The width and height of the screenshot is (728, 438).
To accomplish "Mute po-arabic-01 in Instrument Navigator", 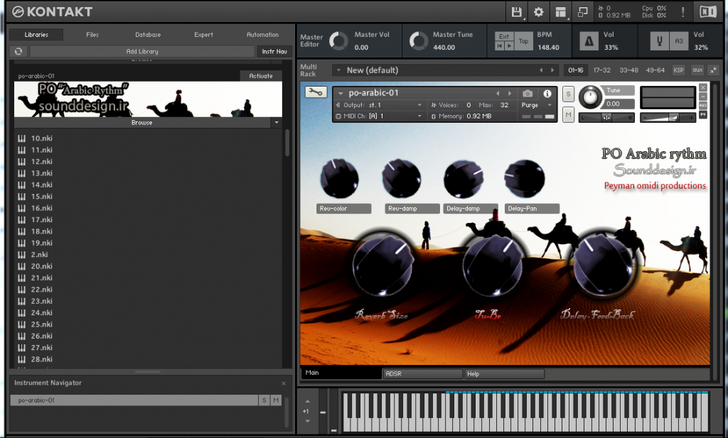I will tap(277, 400).
